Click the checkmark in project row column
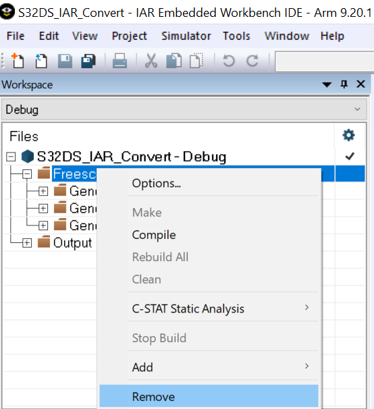The height and width of the screenshot is (409, 374). tap(350, 157)
